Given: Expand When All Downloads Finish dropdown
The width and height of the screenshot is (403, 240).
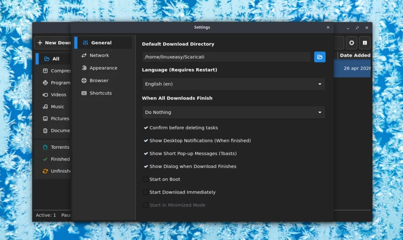Looking at the screenshot, I should click(x=233, y=112).
